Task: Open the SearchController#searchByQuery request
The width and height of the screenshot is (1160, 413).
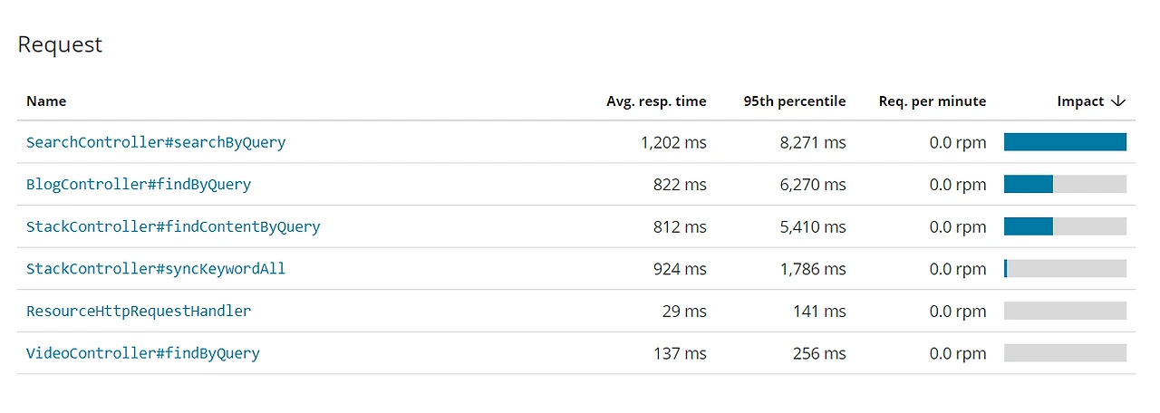Action: click(156, 142)
